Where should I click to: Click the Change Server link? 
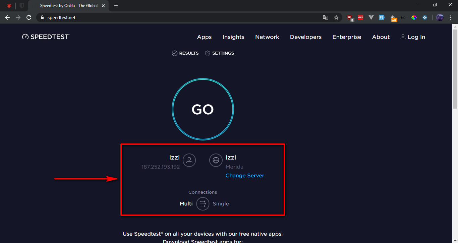245,176
